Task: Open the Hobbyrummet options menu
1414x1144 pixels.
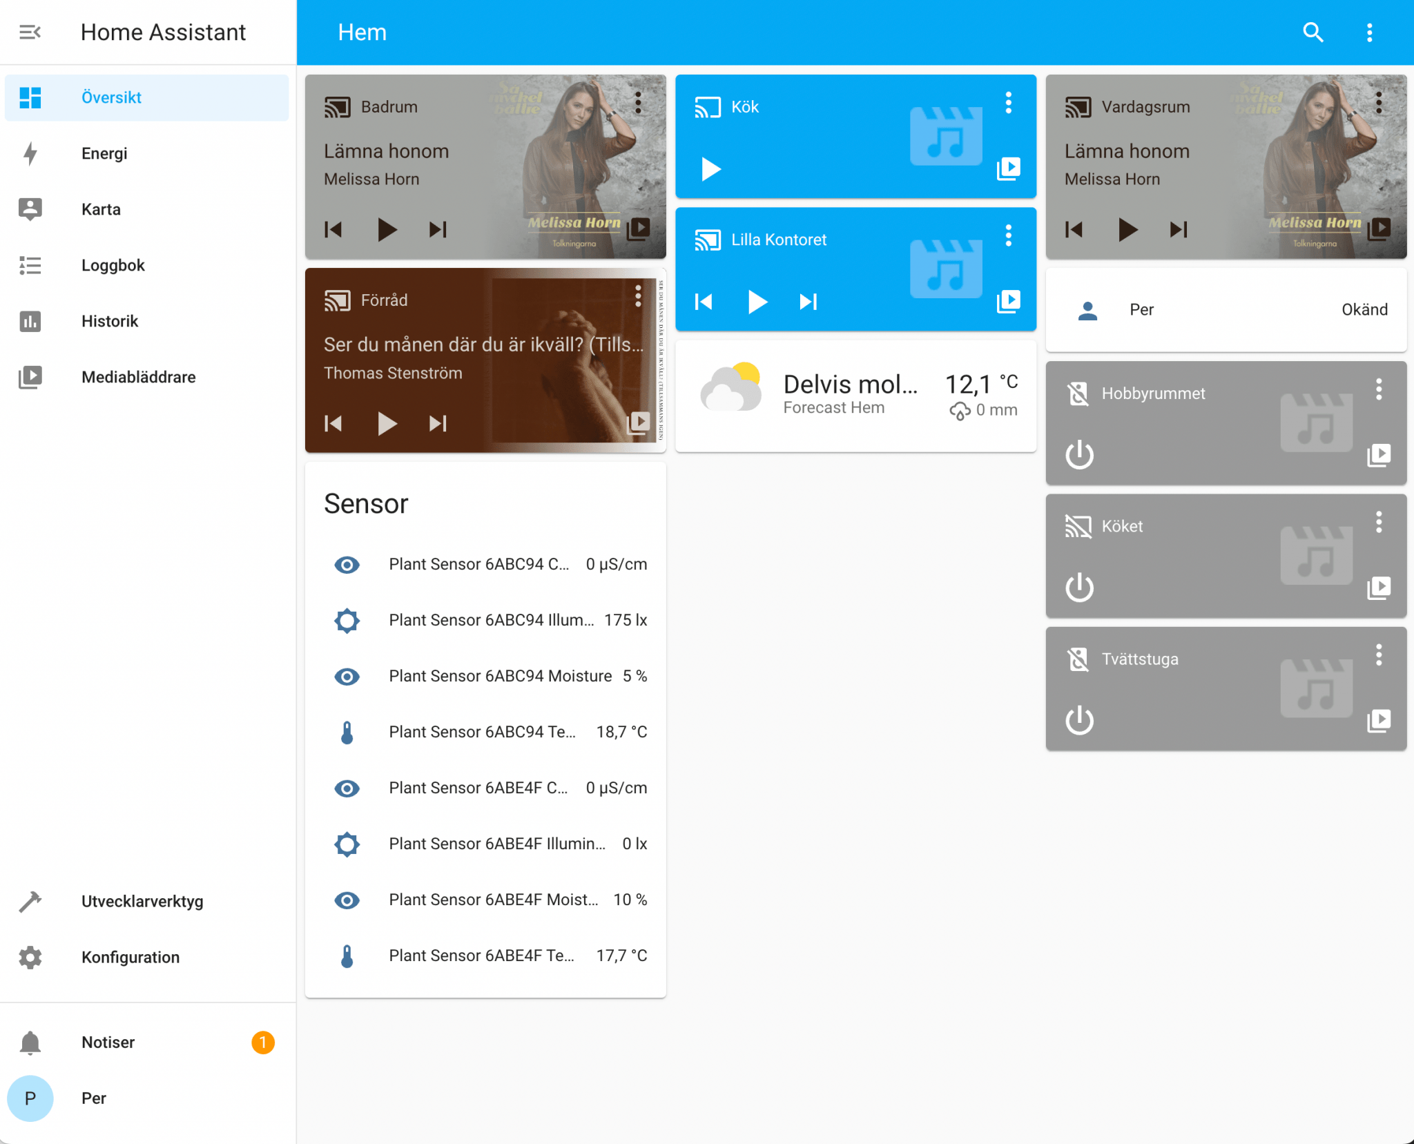Action: tap(1379, 389)
